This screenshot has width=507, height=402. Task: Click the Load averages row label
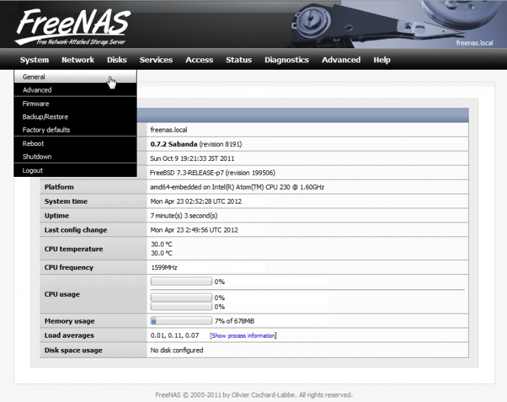coord(69,336)
